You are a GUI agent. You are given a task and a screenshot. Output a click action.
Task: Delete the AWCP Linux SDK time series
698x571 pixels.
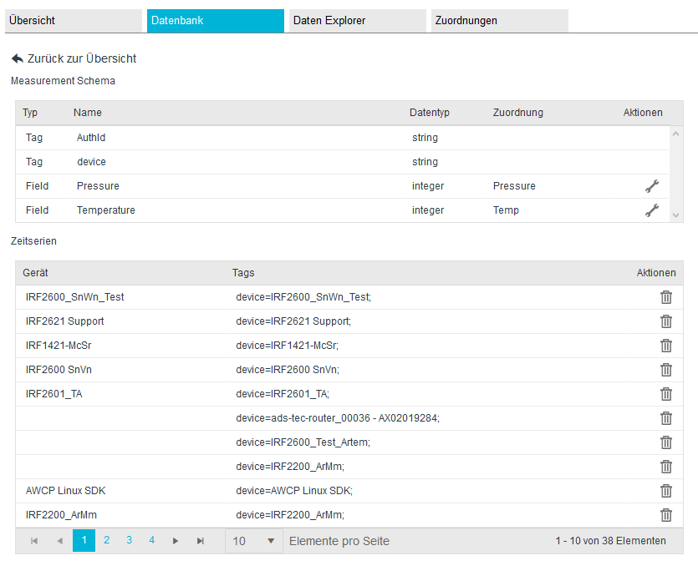[x=666, y=491]
